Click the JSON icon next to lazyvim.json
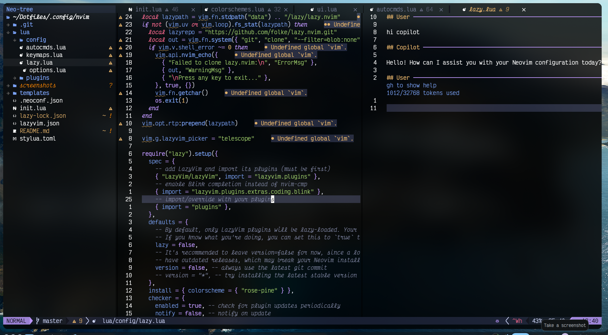 tap(15, 123)
